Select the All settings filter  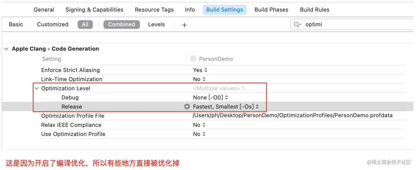(x=85, y=25)
